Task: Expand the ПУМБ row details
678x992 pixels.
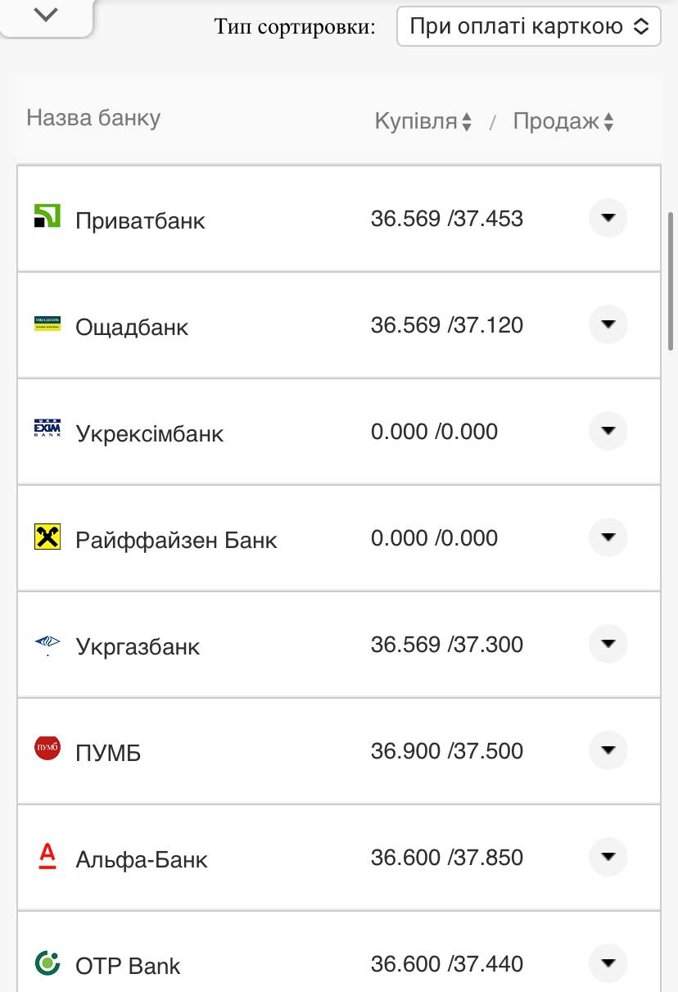Action: [608, 750]
